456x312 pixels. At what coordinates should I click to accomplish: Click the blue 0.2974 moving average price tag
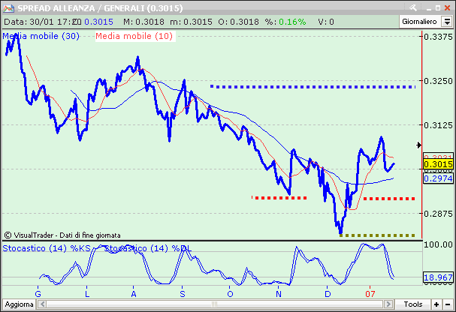click(437, 178)
